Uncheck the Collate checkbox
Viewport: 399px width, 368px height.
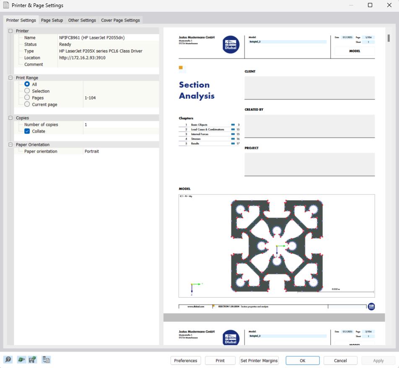click(27, 131)
